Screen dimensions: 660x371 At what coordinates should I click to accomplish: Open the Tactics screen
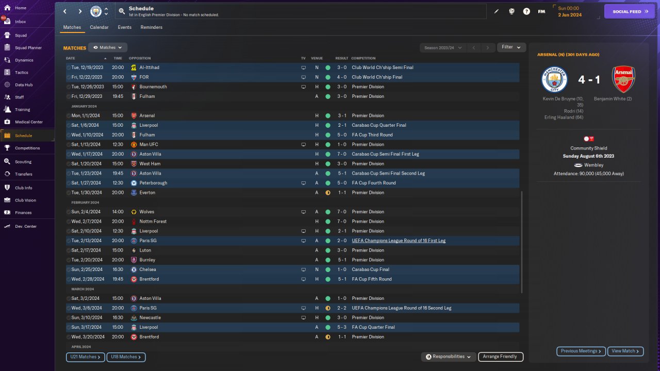coord(22,73)
